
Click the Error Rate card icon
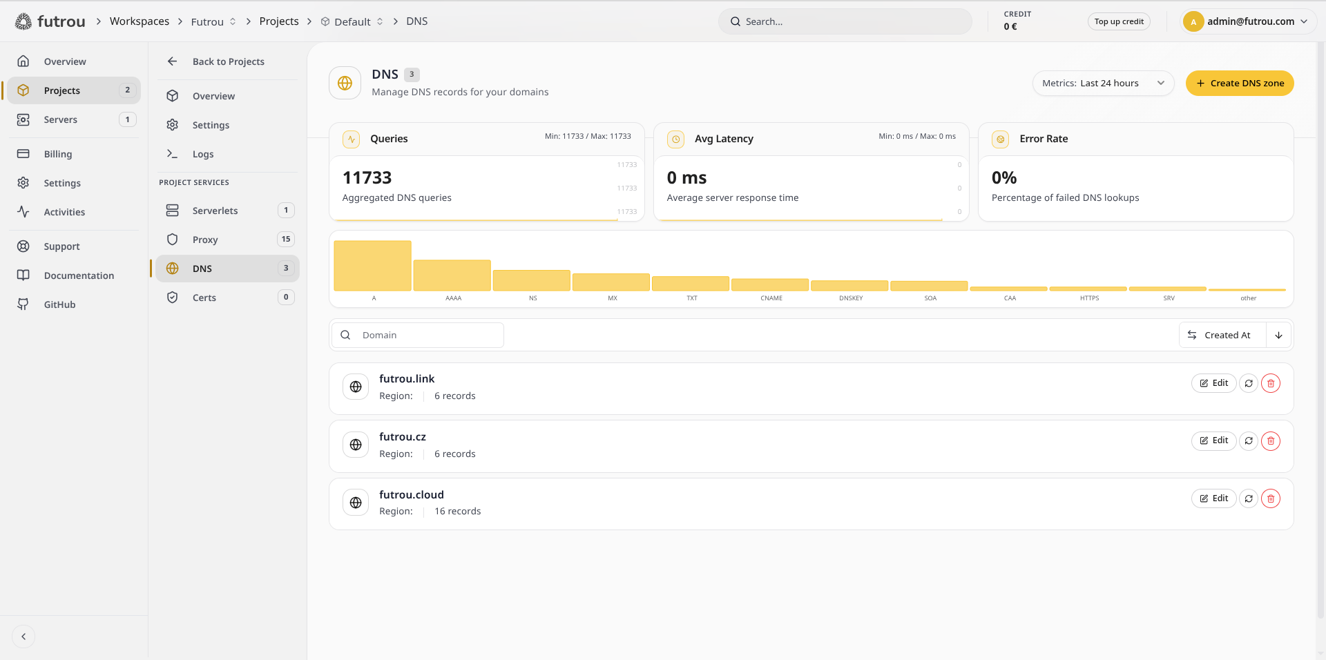point(1001,139)
